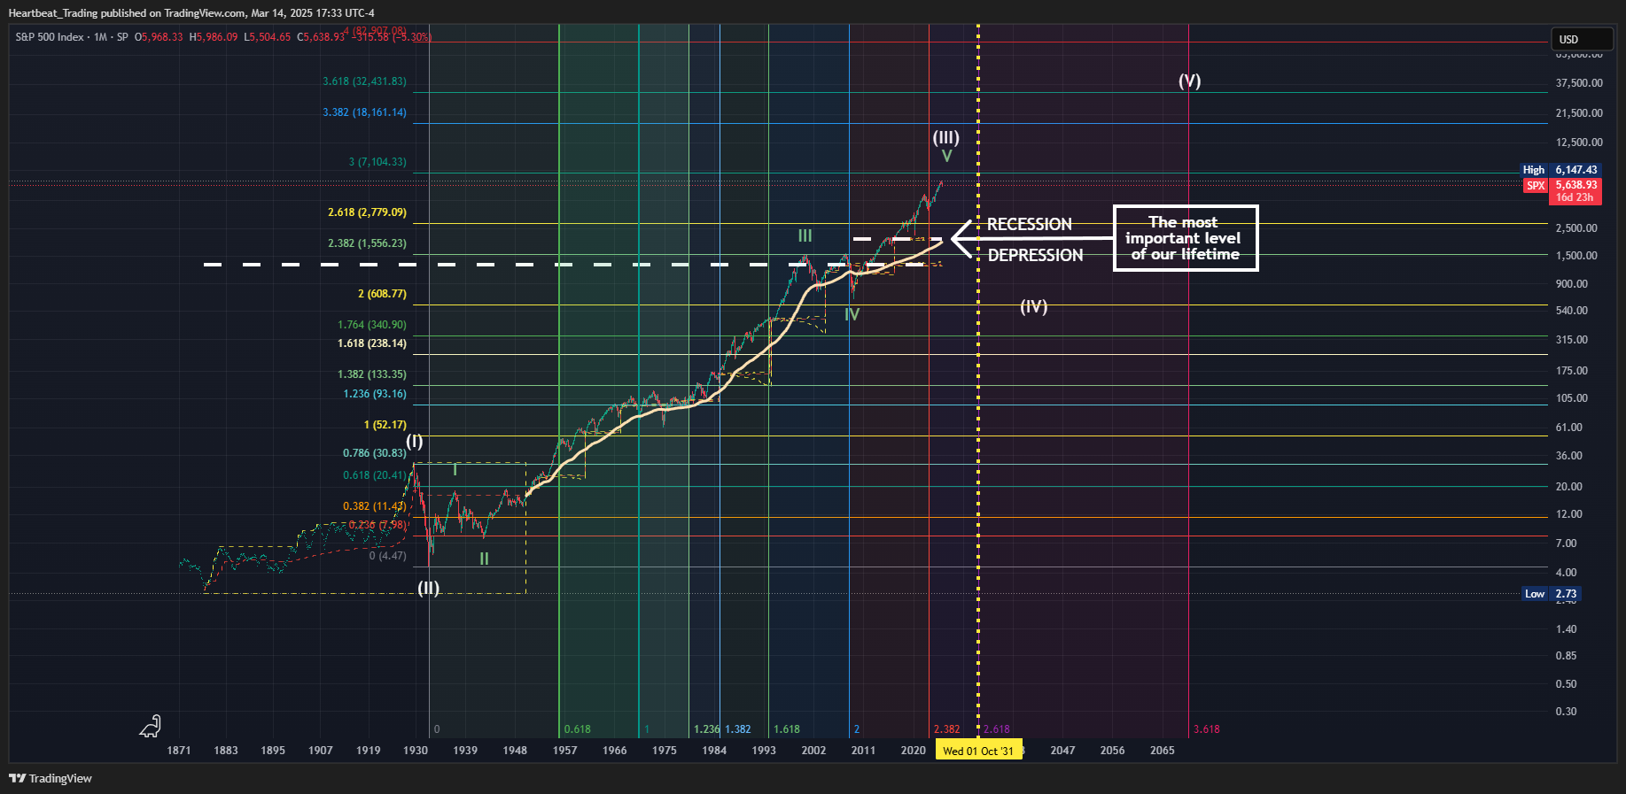
Task: Click the "2065" year on time axis
Action: (x=1162, y=751)
